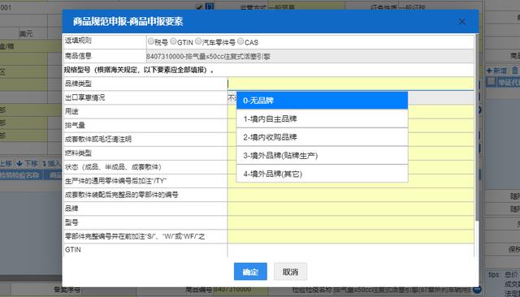Close the 商品规范申报 dialog with X icon
The height and width of the screenshot is (297, 520).
pos(461,22)
